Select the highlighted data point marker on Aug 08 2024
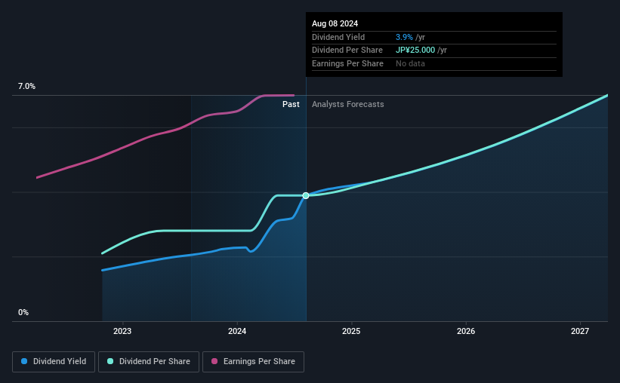Image resolution: width=620 pixels, height=383 pixels. 306,195
